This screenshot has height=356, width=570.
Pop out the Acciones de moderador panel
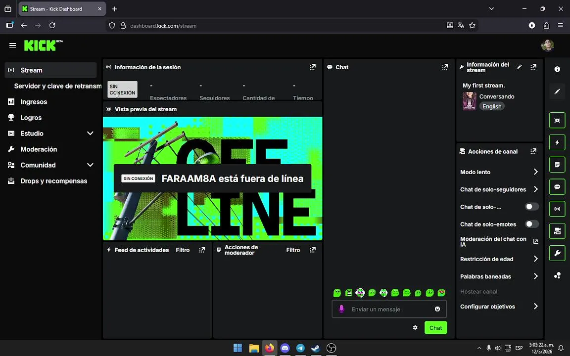(313, 250)
